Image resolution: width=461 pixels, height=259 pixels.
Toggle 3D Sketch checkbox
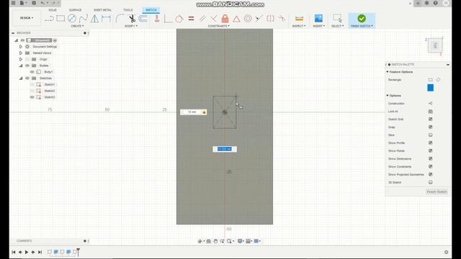(431, 182)
